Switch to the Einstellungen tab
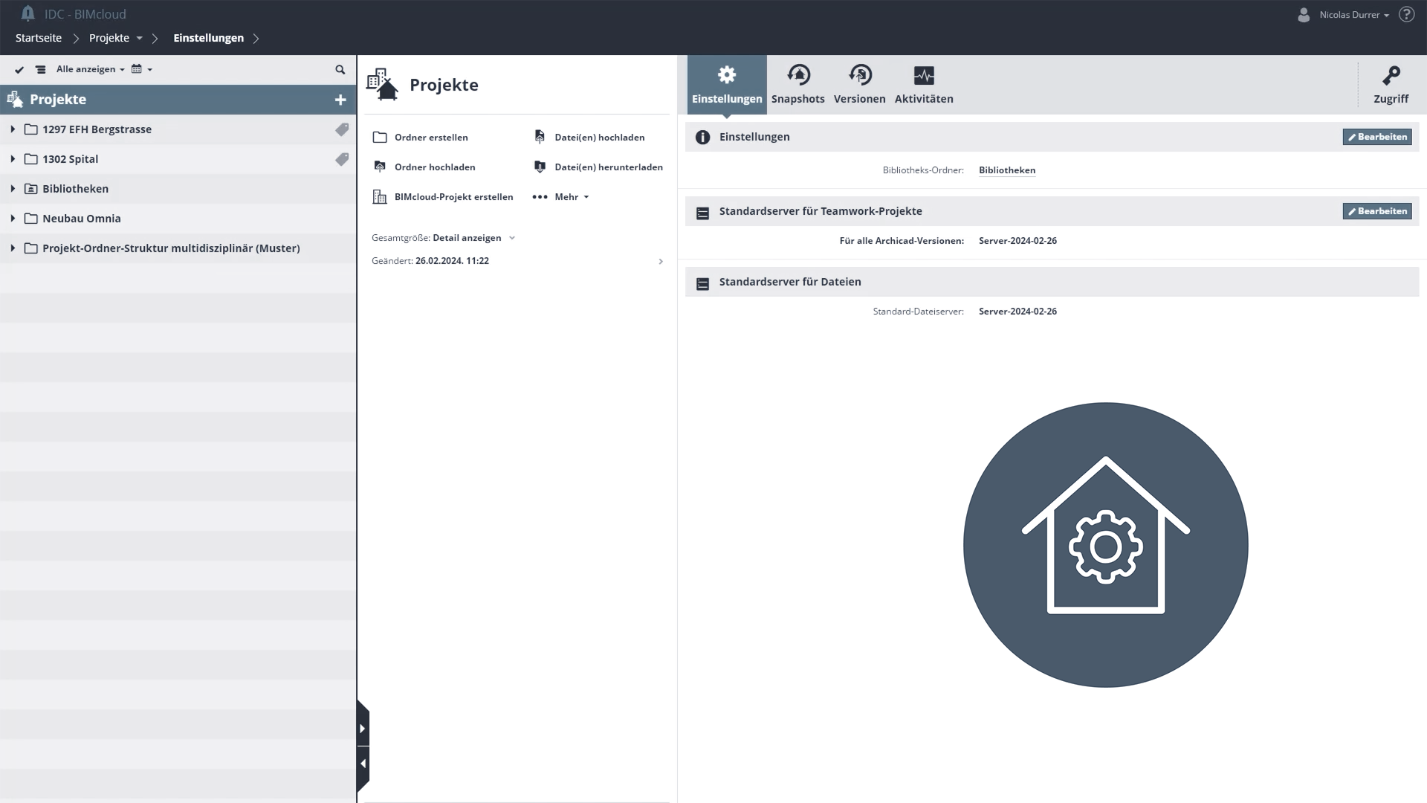 (x=727, y=85)
